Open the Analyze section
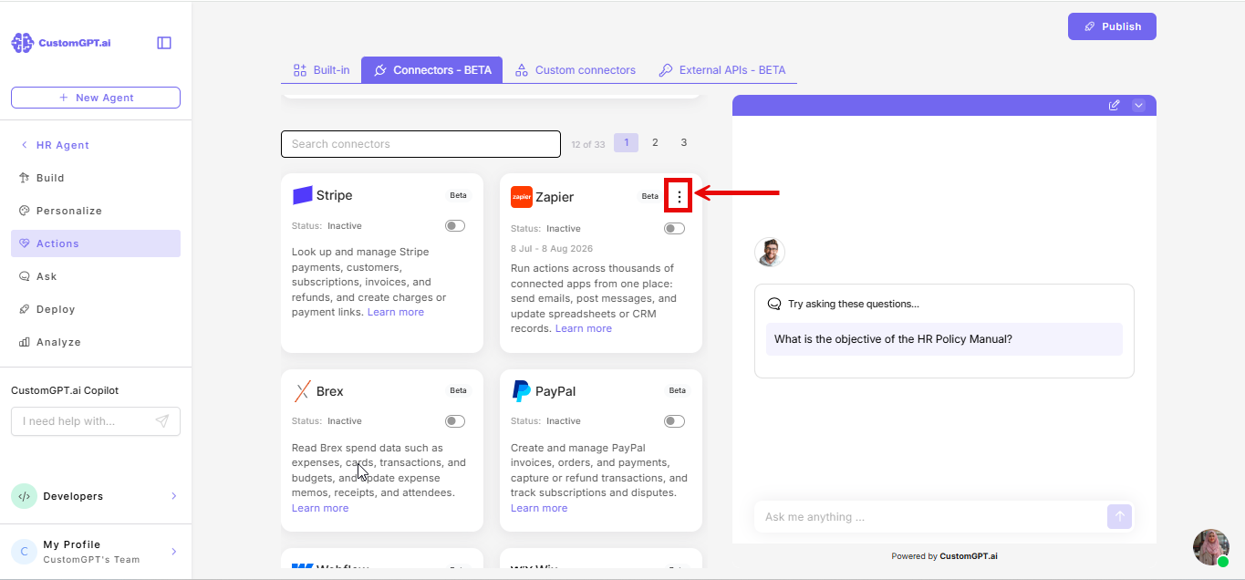 (x=96, y=342)
